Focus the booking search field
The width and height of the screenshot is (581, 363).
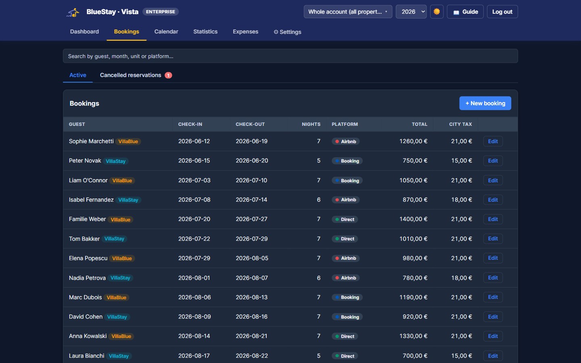290,56
